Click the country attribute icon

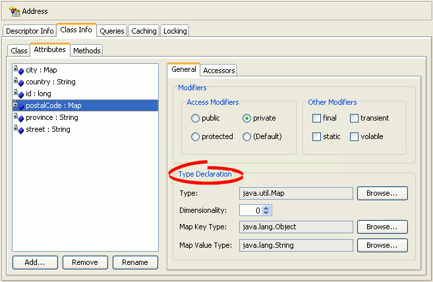18,82
